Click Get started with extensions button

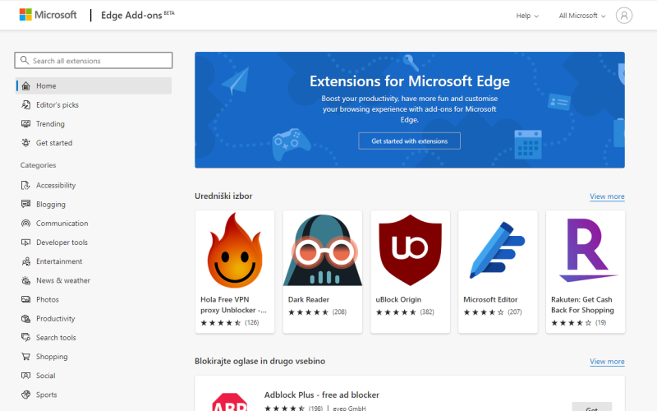(x=409, y=141)
